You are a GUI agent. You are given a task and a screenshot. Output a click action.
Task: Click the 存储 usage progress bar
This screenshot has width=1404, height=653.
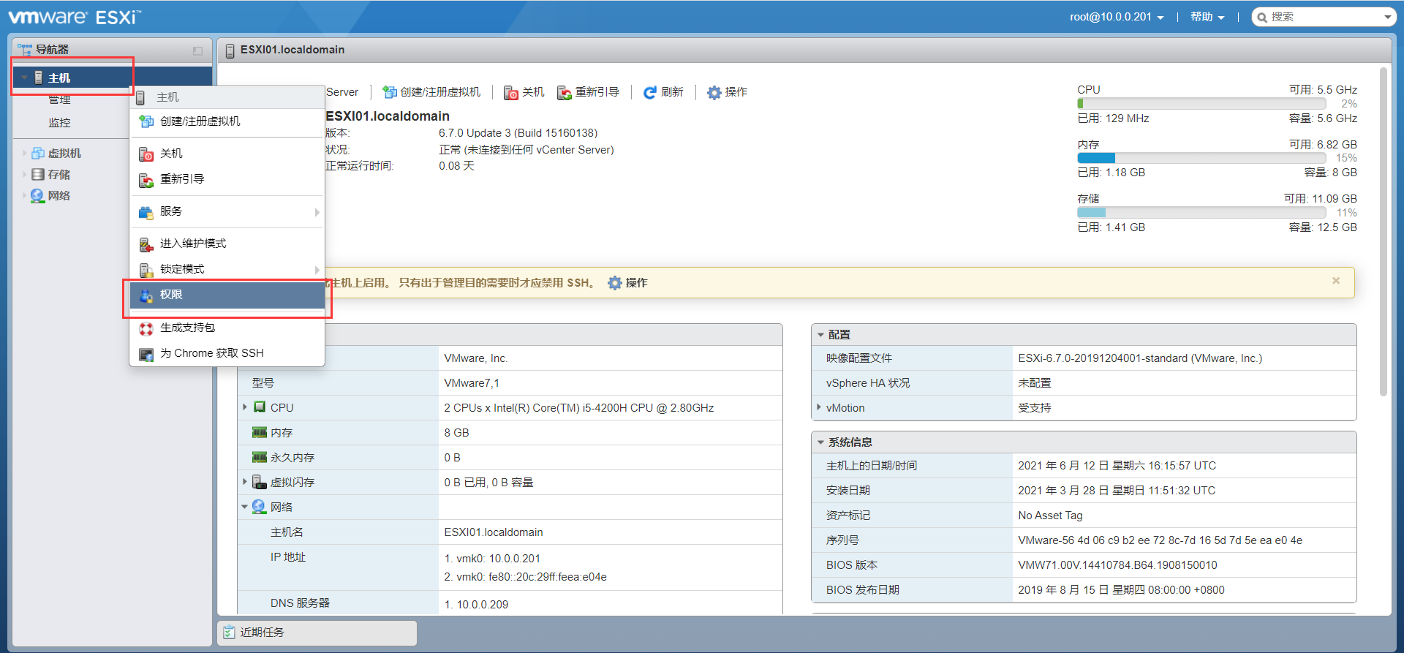pyautogui.click(x=1201, y=212)
